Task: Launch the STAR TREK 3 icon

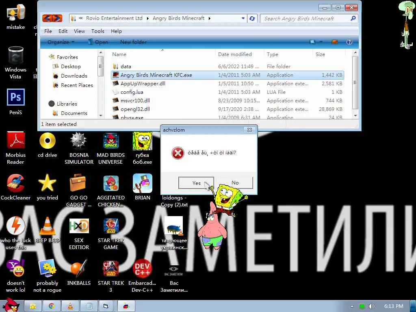Action: pos(110,276)
